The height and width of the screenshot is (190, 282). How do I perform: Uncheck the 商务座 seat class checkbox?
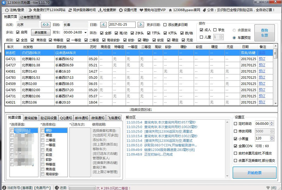pos(32,40)
